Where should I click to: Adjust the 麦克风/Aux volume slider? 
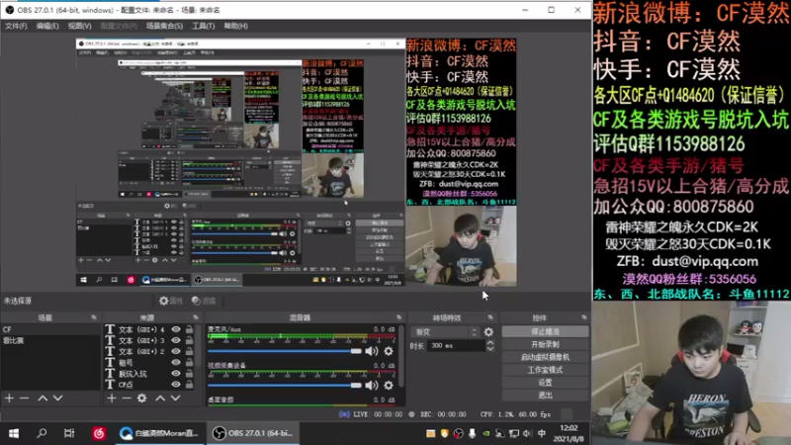point(285,351)
